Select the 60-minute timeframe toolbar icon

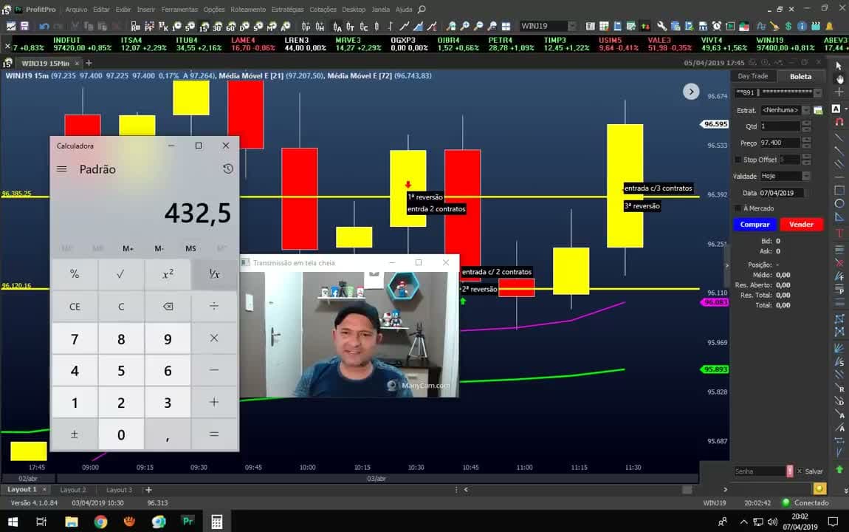pyautogui.click(x=230, y=26)
